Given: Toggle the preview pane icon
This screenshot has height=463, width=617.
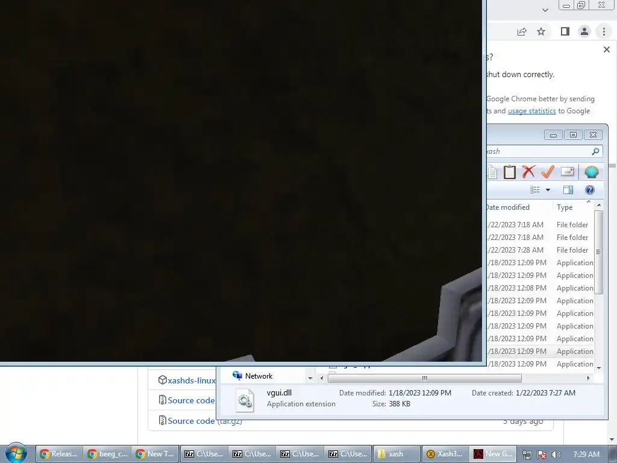Looking at the screenshot, I should tap(568, 190).
